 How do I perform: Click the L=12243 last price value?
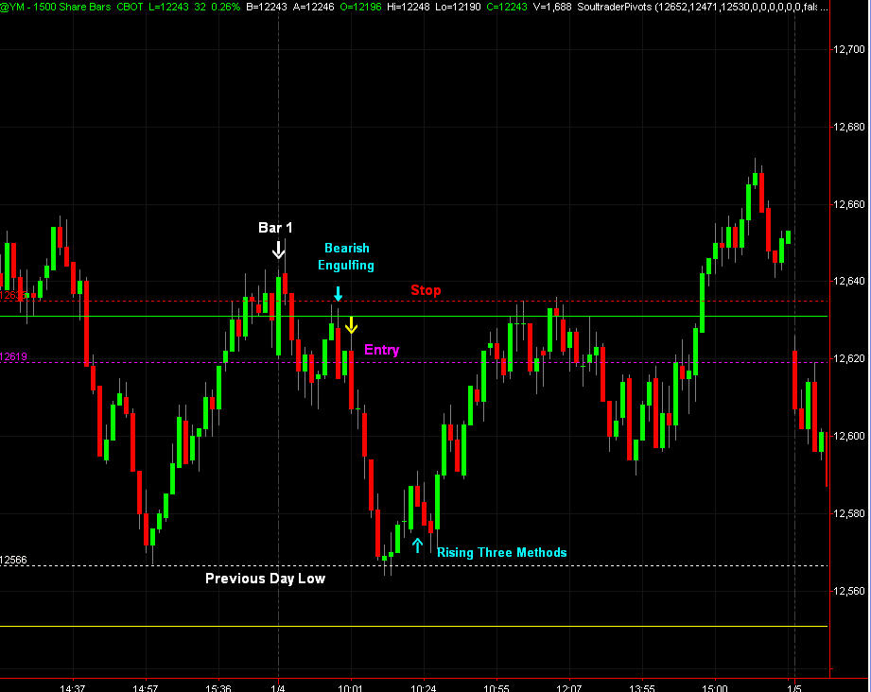point(171,8)
